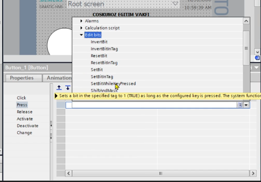Click the left arrow of the horizontal scrollbar
This screenshot has height=182, width=261.
[69, 173]
